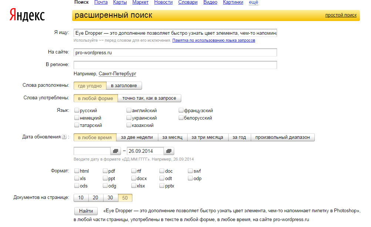Choose 'за три месяца' update date
The height and width of the screenshot is (227, 371).
pyautogui.click(x=208, y=137)
